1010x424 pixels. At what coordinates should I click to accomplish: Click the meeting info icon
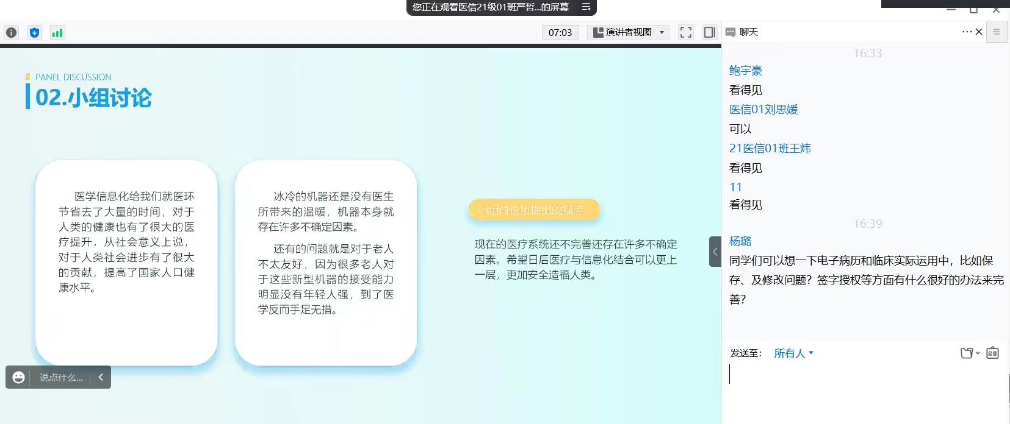[x=11, y=33]
